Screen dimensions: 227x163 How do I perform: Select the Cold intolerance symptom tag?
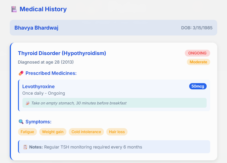[86, 132]
